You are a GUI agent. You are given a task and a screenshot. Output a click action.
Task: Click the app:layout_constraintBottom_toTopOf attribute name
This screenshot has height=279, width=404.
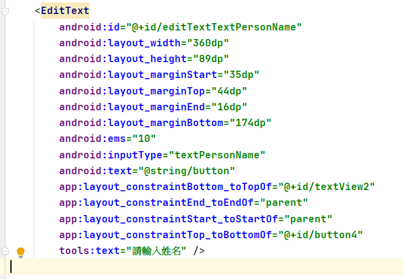165,186
